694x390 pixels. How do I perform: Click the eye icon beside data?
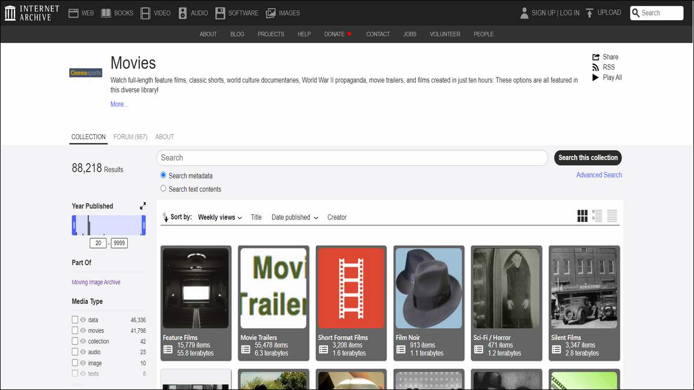pyautogui.click(x=83, y=320)
